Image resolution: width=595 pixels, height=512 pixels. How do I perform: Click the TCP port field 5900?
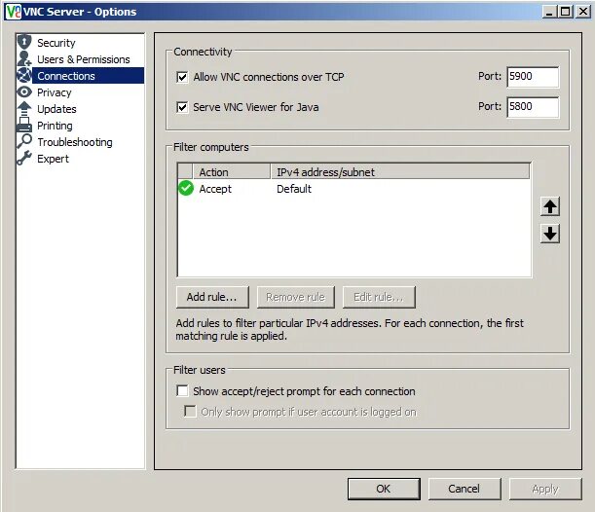(x=533, y=77)
